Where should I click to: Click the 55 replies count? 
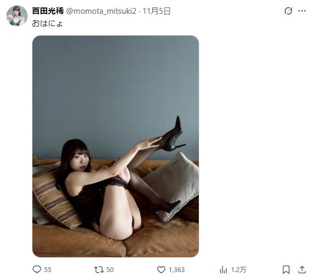(x=48, y=270)
